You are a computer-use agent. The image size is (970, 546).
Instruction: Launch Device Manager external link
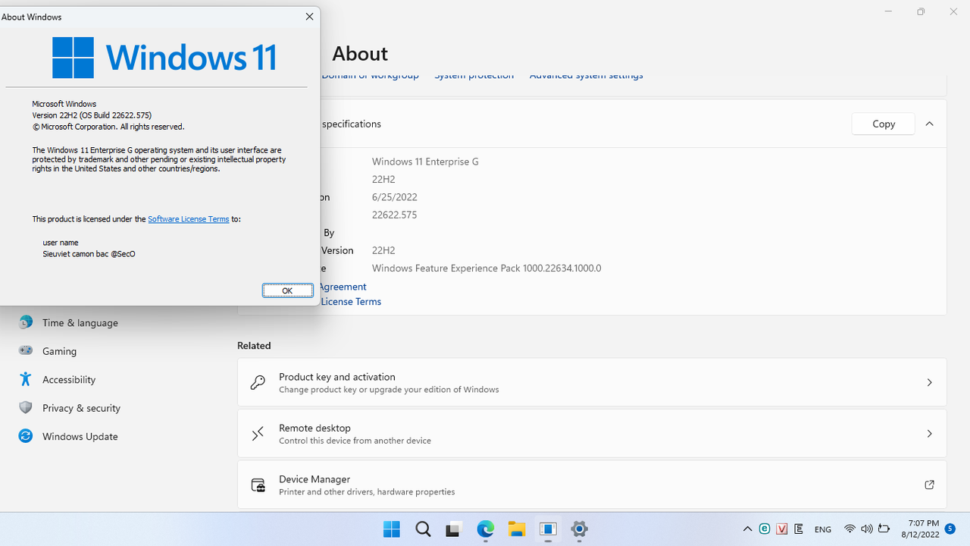[x=929, y=485]
